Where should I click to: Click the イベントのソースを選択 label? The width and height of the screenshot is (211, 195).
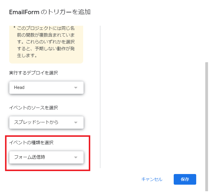[x=33, y=108]
